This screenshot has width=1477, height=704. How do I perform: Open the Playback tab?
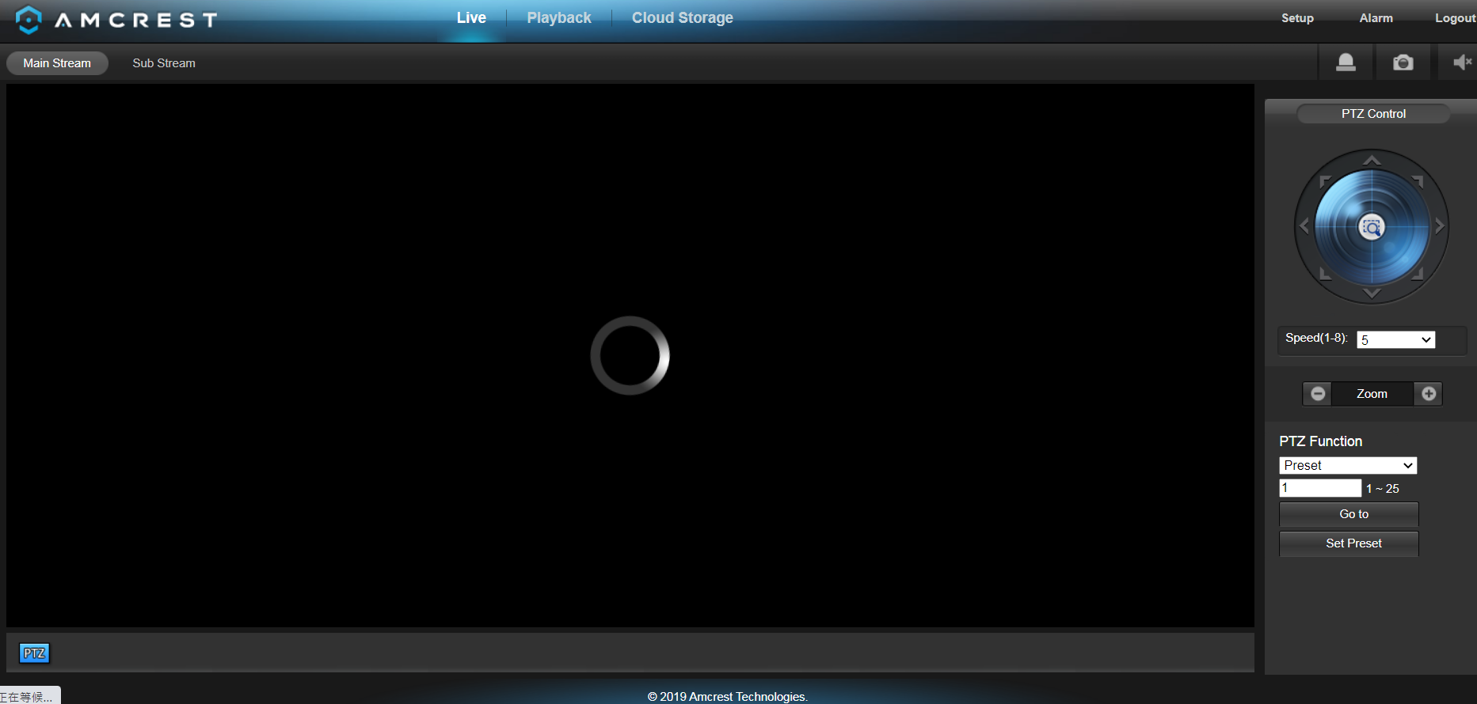[559, 17]
